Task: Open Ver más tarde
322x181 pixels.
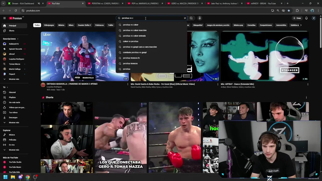Action: click(x=14, y=102)
